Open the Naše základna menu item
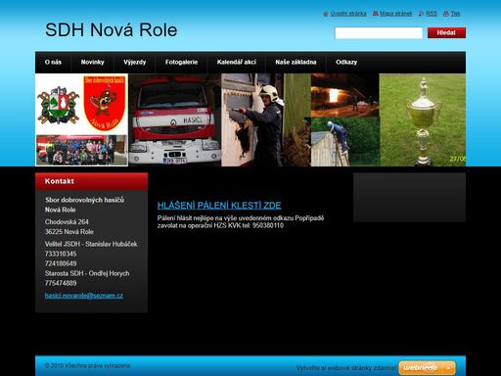501x376 pixels. 296,62
